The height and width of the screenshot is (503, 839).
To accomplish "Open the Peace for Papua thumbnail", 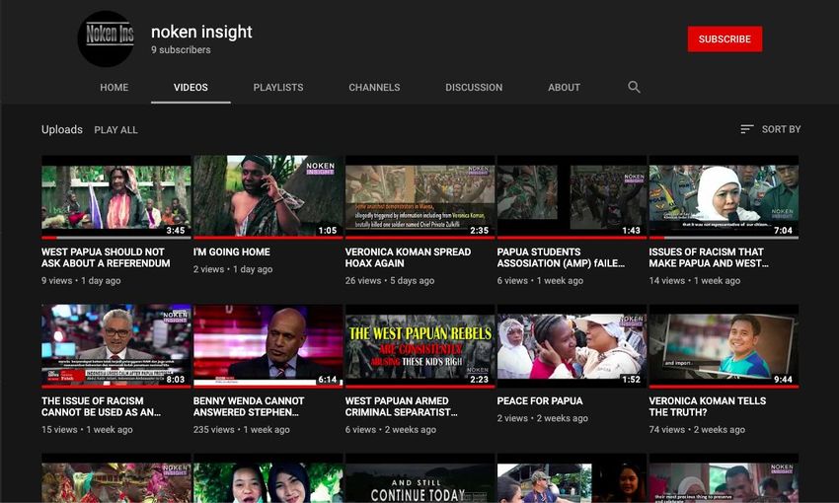I will [572, 346].
